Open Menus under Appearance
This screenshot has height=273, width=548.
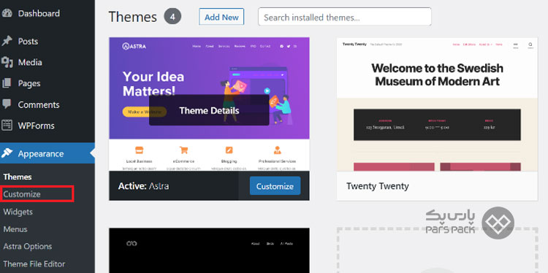[x=15, y=229]
